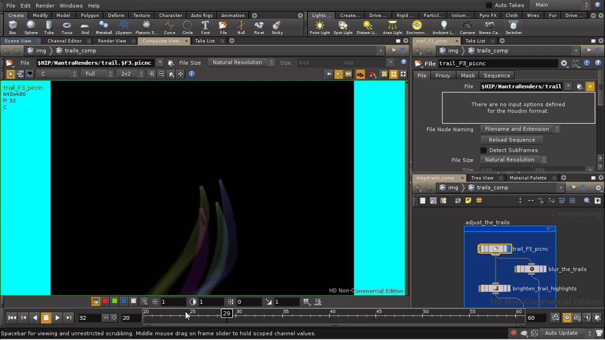Open the composite viewer info button

tap(191, 74)
